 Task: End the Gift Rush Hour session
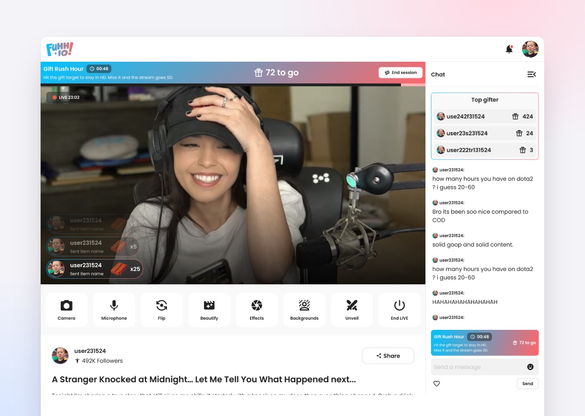tap(401, 73)
